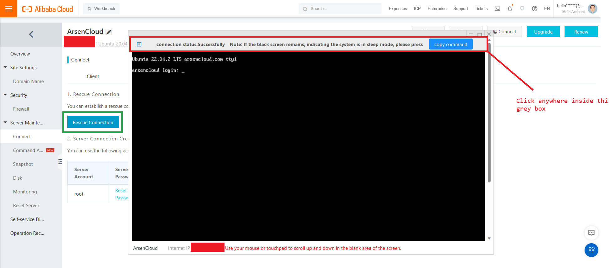Open the hello account dropdown
This screenshot has height=268, width=609.
tap(570, 8)
